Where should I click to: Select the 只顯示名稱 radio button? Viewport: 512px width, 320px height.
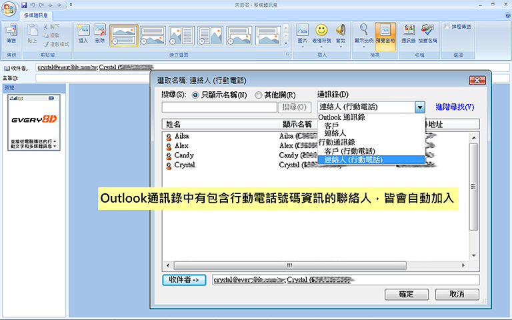click(195, 95)
